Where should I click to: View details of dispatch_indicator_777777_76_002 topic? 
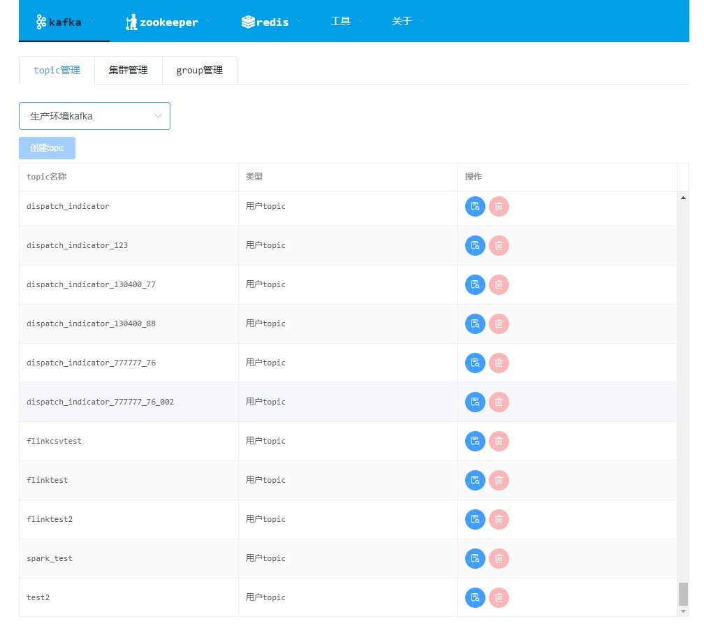pyautogui.click(x=475, y=402)
